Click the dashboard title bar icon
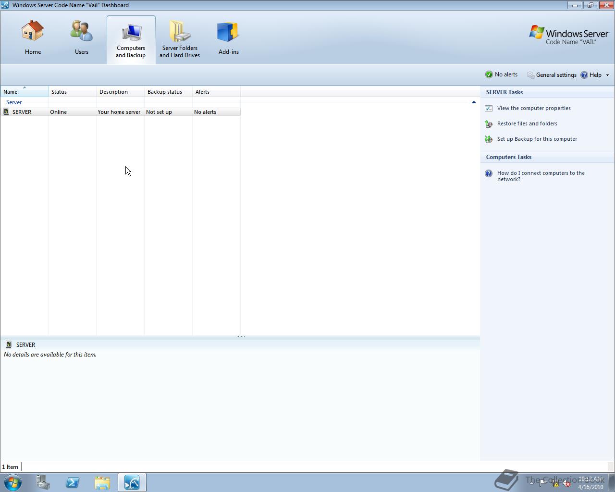 pos(5,5)
